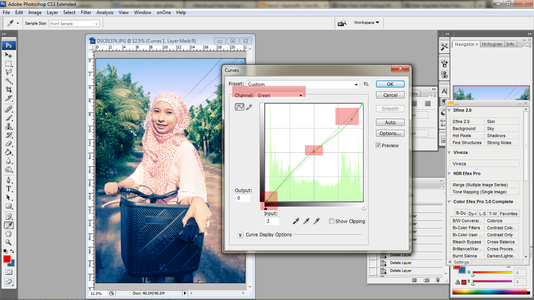Select the Paint Bucket tool
The height and width of the screenshot is (300, 534).
click(9, 152)
